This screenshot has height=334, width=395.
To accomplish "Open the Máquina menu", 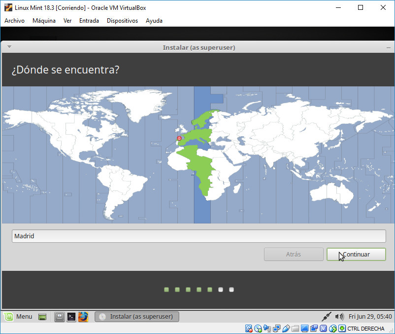I will (x=44, y=21).
